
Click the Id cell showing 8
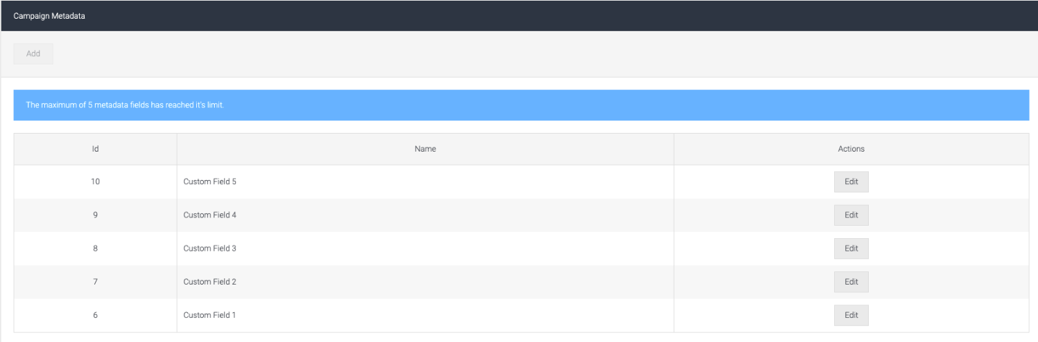pos(95,249)
